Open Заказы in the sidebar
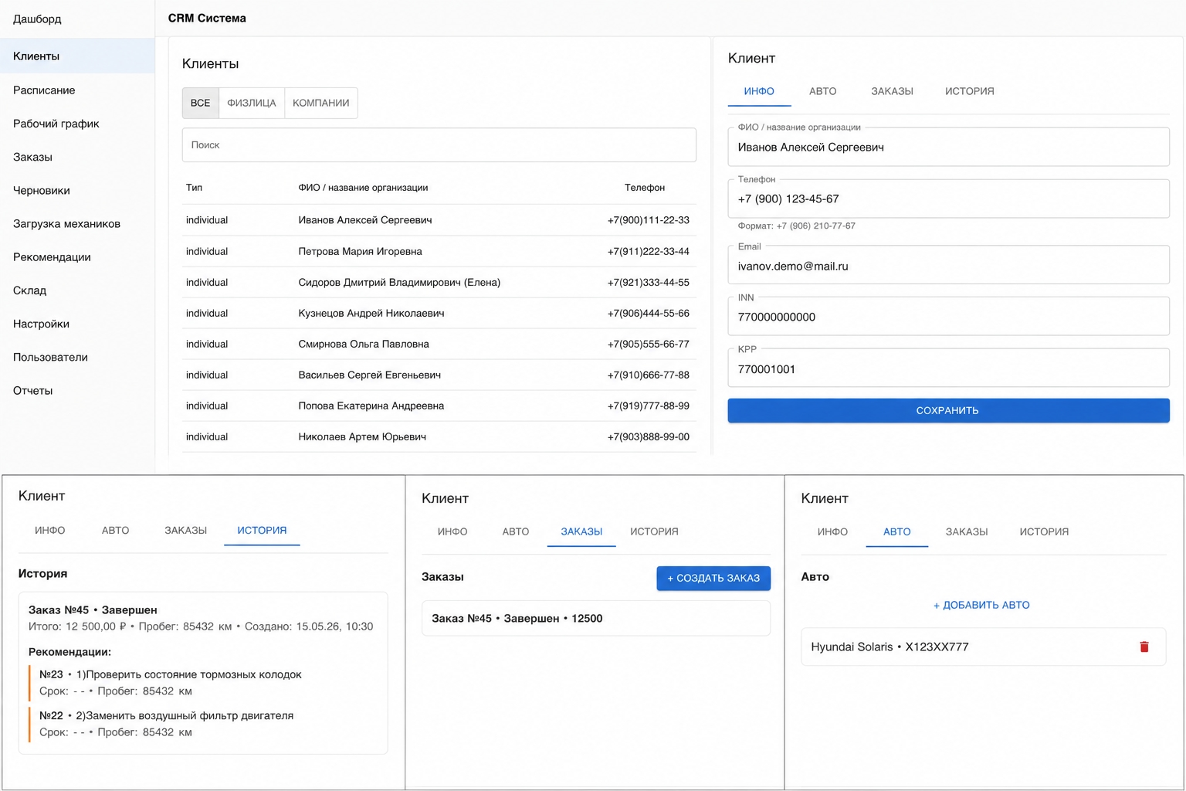1186x791 pixels. point(32,157)
